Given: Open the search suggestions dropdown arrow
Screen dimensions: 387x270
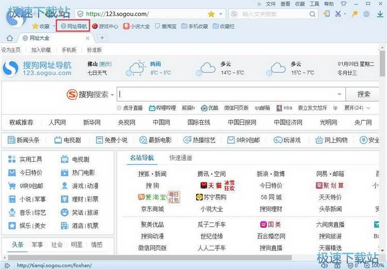Looking at the screenshot, I should [340, 94].
